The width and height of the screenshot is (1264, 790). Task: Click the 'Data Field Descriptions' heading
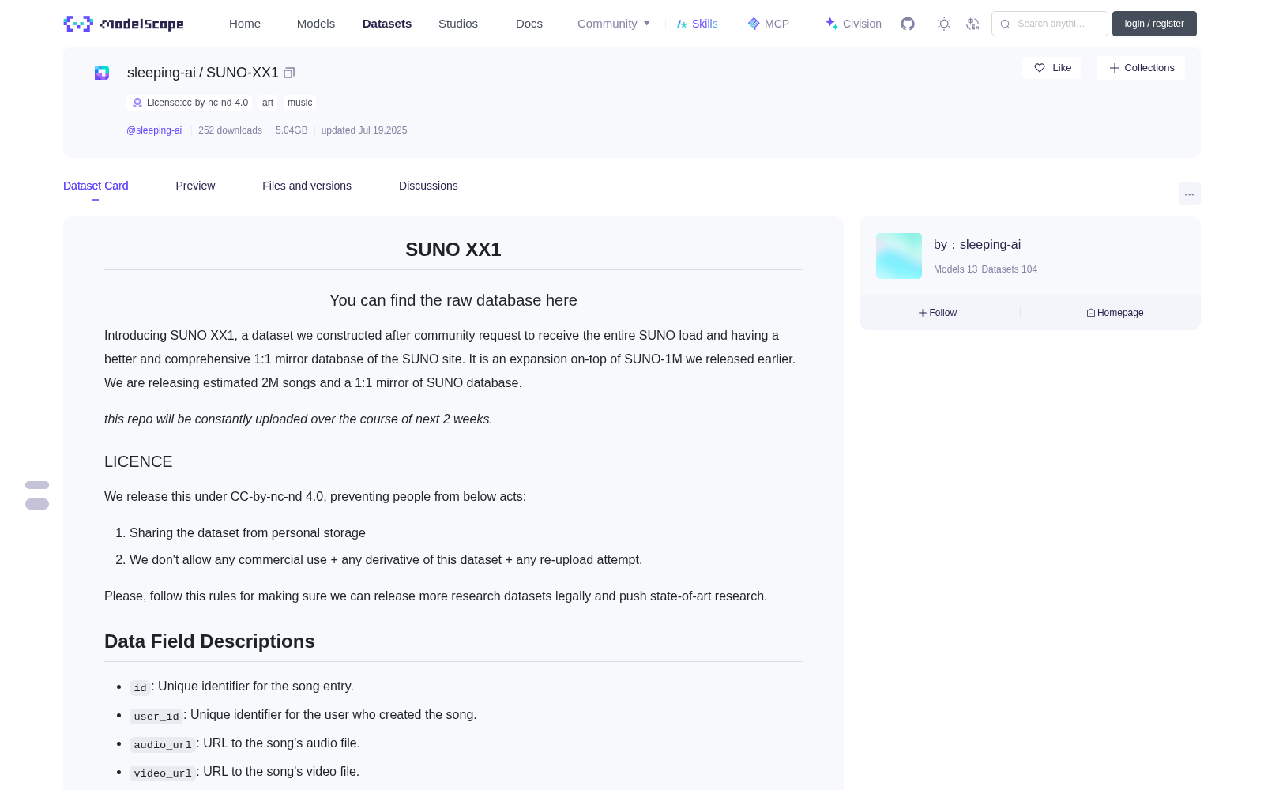[209, 641]
